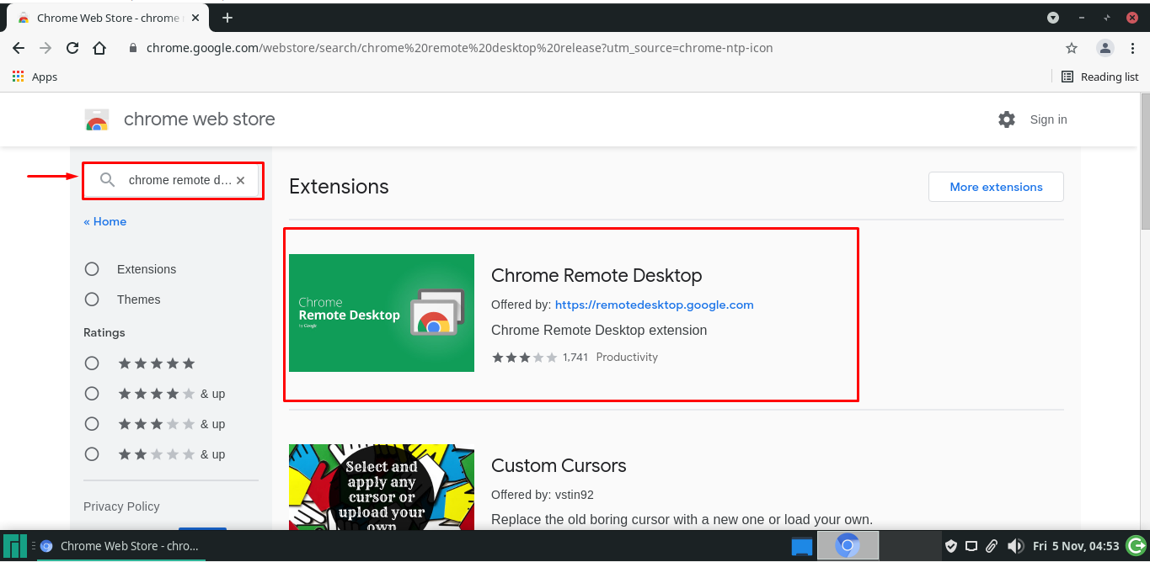Open the Chrome Remote Desktop thumbnail

(x=382, y=313)
